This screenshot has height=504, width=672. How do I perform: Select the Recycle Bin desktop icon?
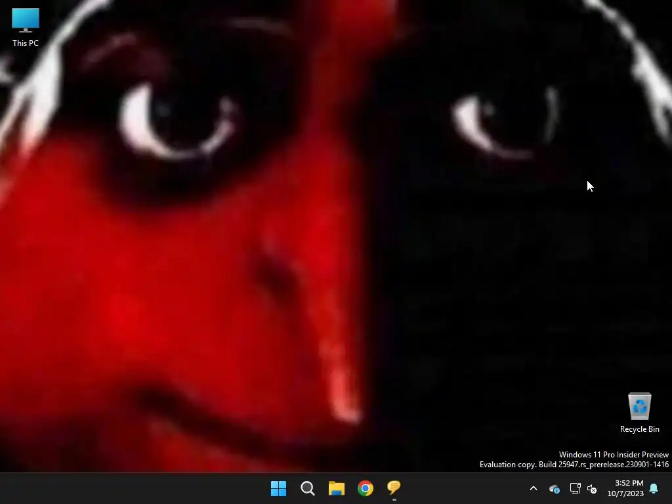point(639,413)
